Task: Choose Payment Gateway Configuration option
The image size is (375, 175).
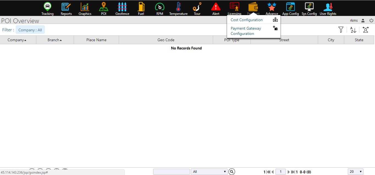Action: pos(246,31)
